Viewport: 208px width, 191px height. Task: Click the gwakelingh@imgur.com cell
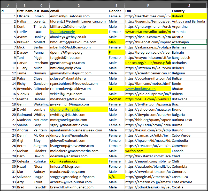79,104
